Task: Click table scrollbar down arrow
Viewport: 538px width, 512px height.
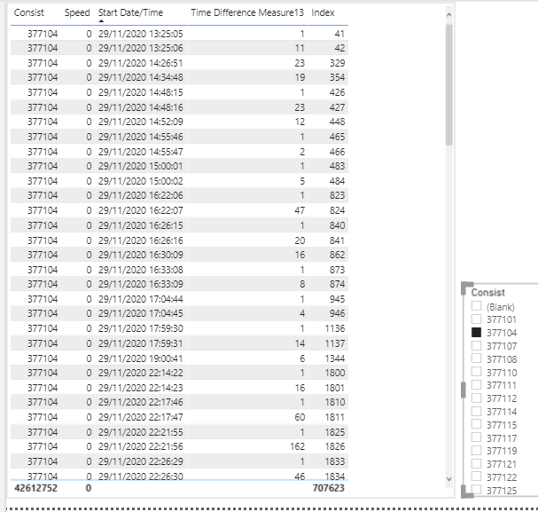Action: pyautogui.click(x=448, y=478)
